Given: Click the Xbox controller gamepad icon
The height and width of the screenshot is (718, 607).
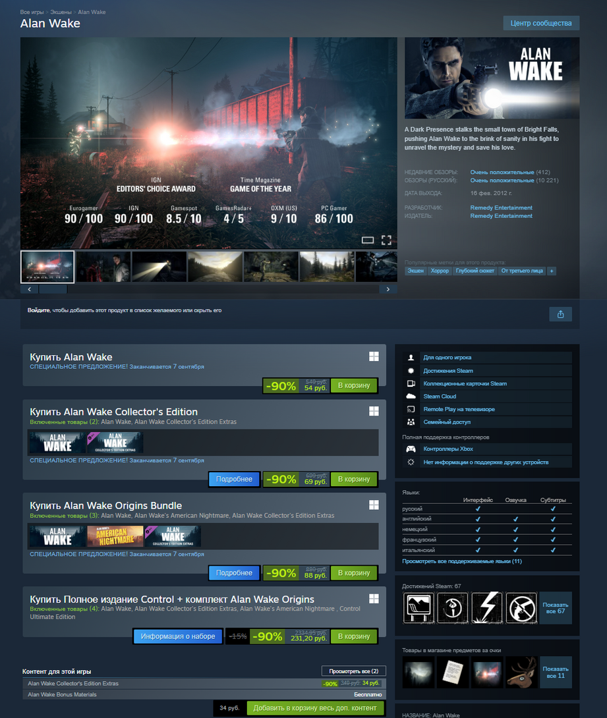Looking at the screenshot, I should coord(411,449).
